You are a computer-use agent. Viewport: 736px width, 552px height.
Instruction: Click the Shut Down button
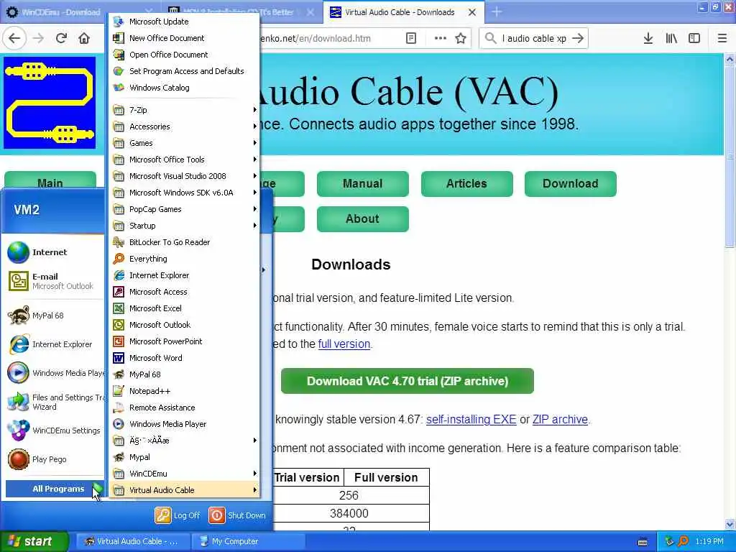pos(237,515)
